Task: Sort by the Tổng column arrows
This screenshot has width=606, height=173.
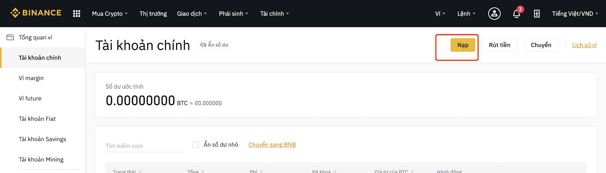Action: (x=203, y=171)
